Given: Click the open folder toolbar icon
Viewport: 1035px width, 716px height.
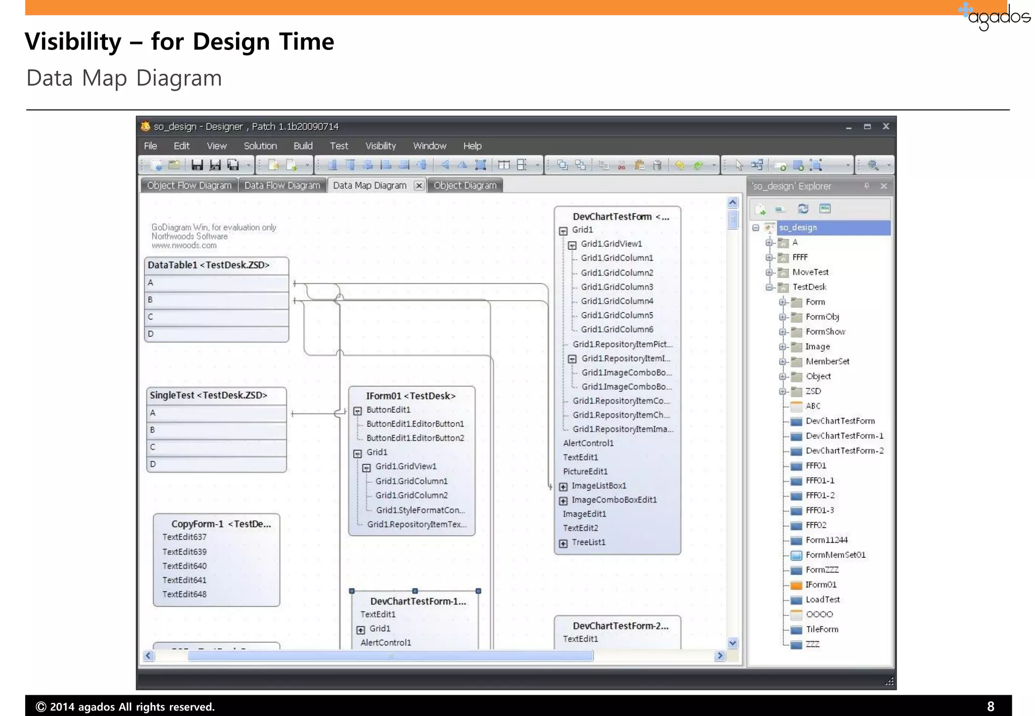Looking at the screenshot, I should 174,165.
